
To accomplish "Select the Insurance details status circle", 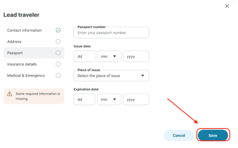I will pos(58,64).
